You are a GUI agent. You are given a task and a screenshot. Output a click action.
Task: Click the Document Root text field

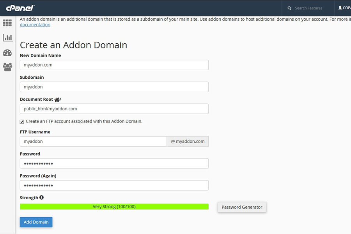tap(114, 109)
